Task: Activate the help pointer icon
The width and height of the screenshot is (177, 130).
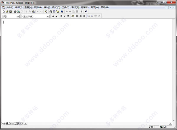Action: click(86, 11)
